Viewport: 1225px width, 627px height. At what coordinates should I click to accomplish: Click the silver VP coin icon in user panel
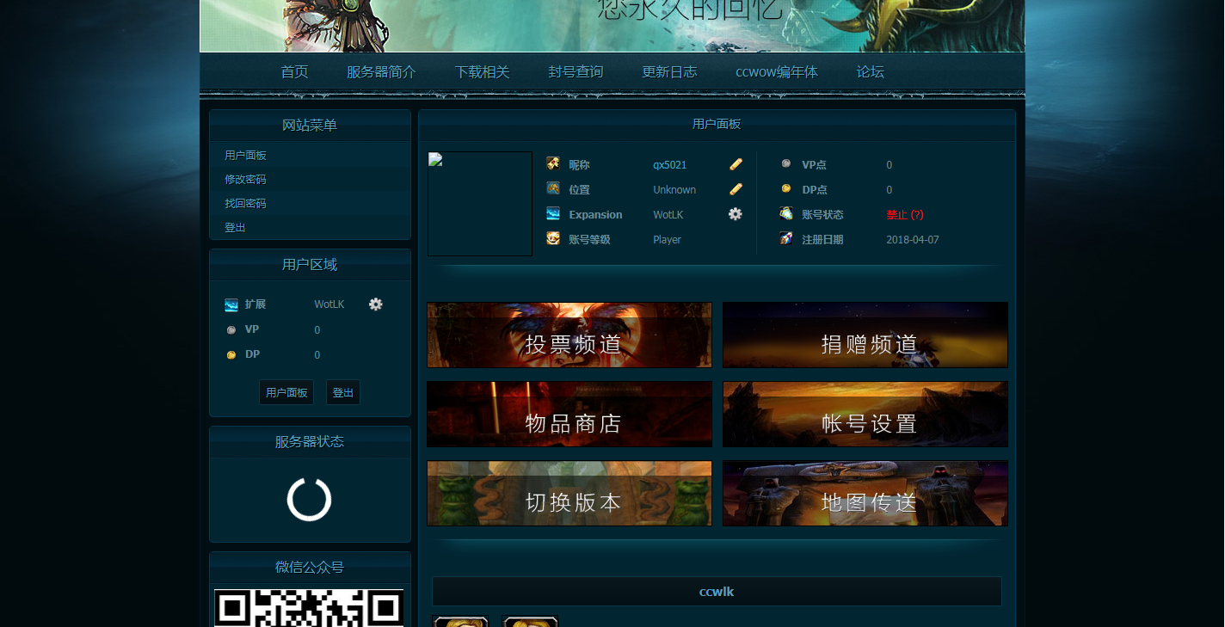point(785,163)
